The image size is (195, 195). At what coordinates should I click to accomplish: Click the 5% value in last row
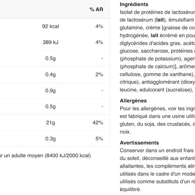click(x=99, y=139)
